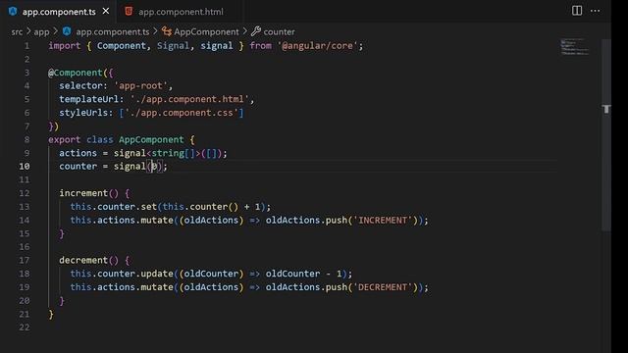628x353 pixels.
Task: Click the class symbol icon in breadcrumb
Action: coord(167,31)
